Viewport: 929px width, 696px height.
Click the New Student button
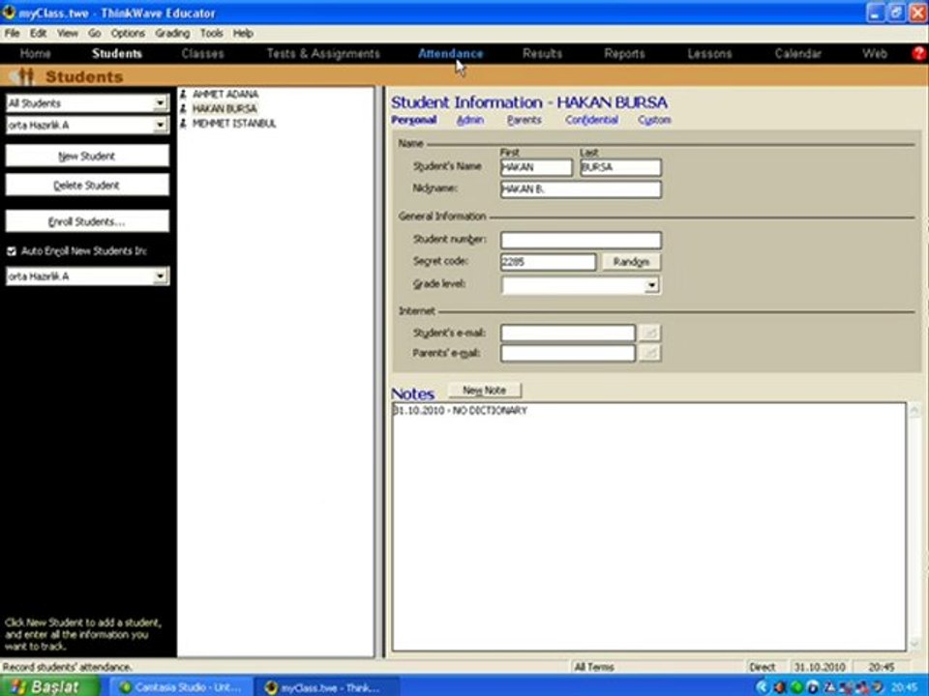87,157
